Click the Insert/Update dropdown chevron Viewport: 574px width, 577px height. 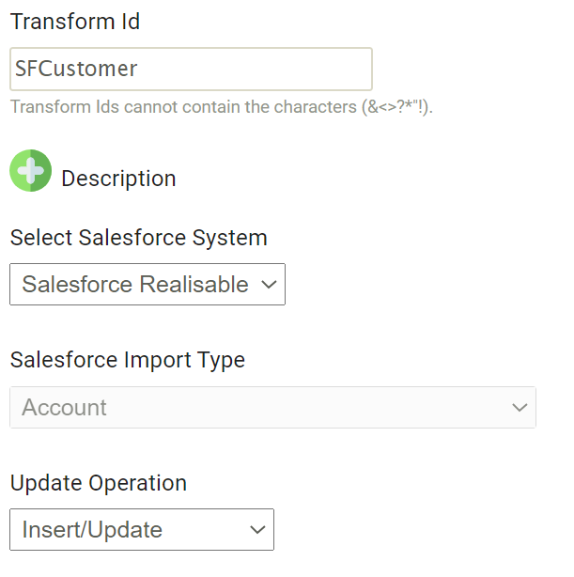click(x=257, y=530)
